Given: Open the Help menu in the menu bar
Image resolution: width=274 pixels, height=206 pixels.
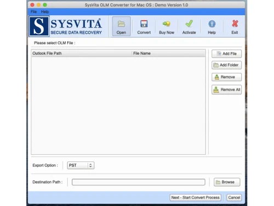Looking at the screenshot, I should point(45,12).
